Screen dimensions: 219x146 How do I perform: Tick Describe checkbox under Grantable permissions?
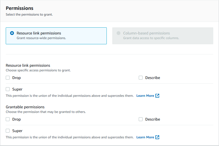click(x=141, y=119)
